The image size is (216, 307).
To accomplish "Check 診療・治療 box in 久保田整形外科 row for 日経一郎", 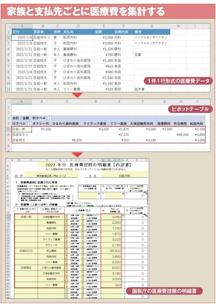I will click(66, 215).
